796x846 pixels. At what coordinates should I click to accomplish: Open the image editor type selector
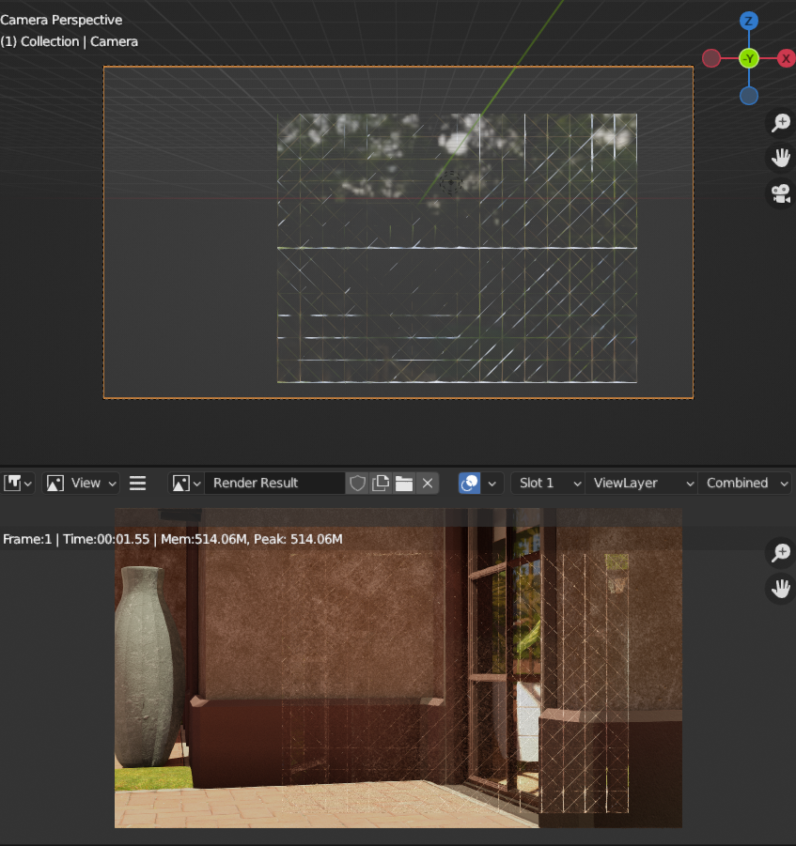[18, 483]
